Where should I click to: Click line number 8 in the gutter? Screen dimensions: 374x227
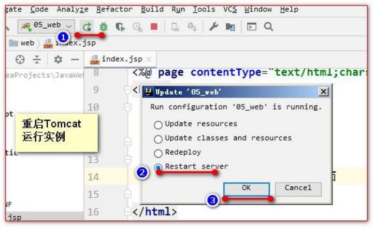coord(96,72)
